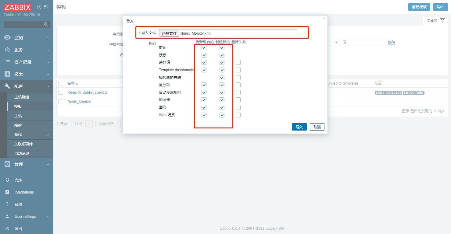
Task: Open Redis_Moniter template link
Action: point(79,102)
